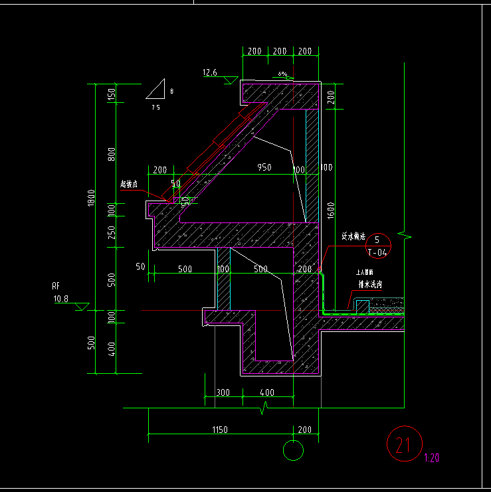Click the 1150 horizontal dimension text
Screen dimensions: 491x492
coord(220,430)
